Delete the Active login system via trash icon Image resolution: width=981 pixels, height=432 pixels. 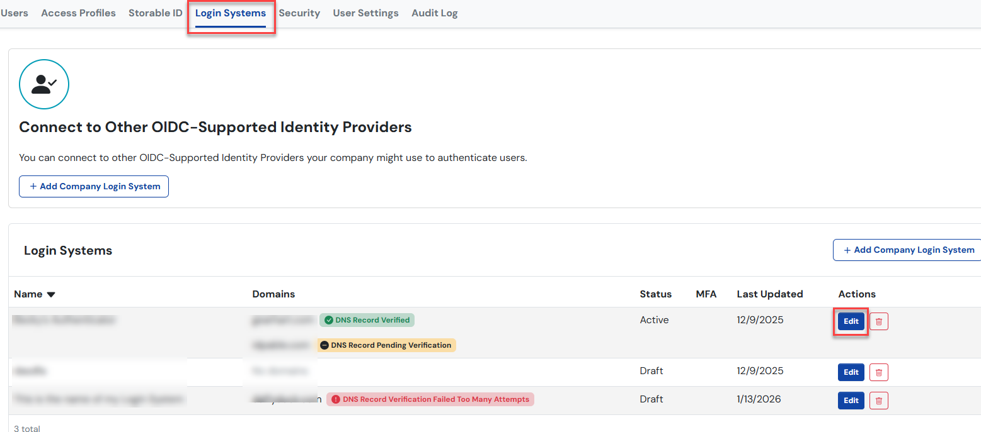click(x=879, y=321)
